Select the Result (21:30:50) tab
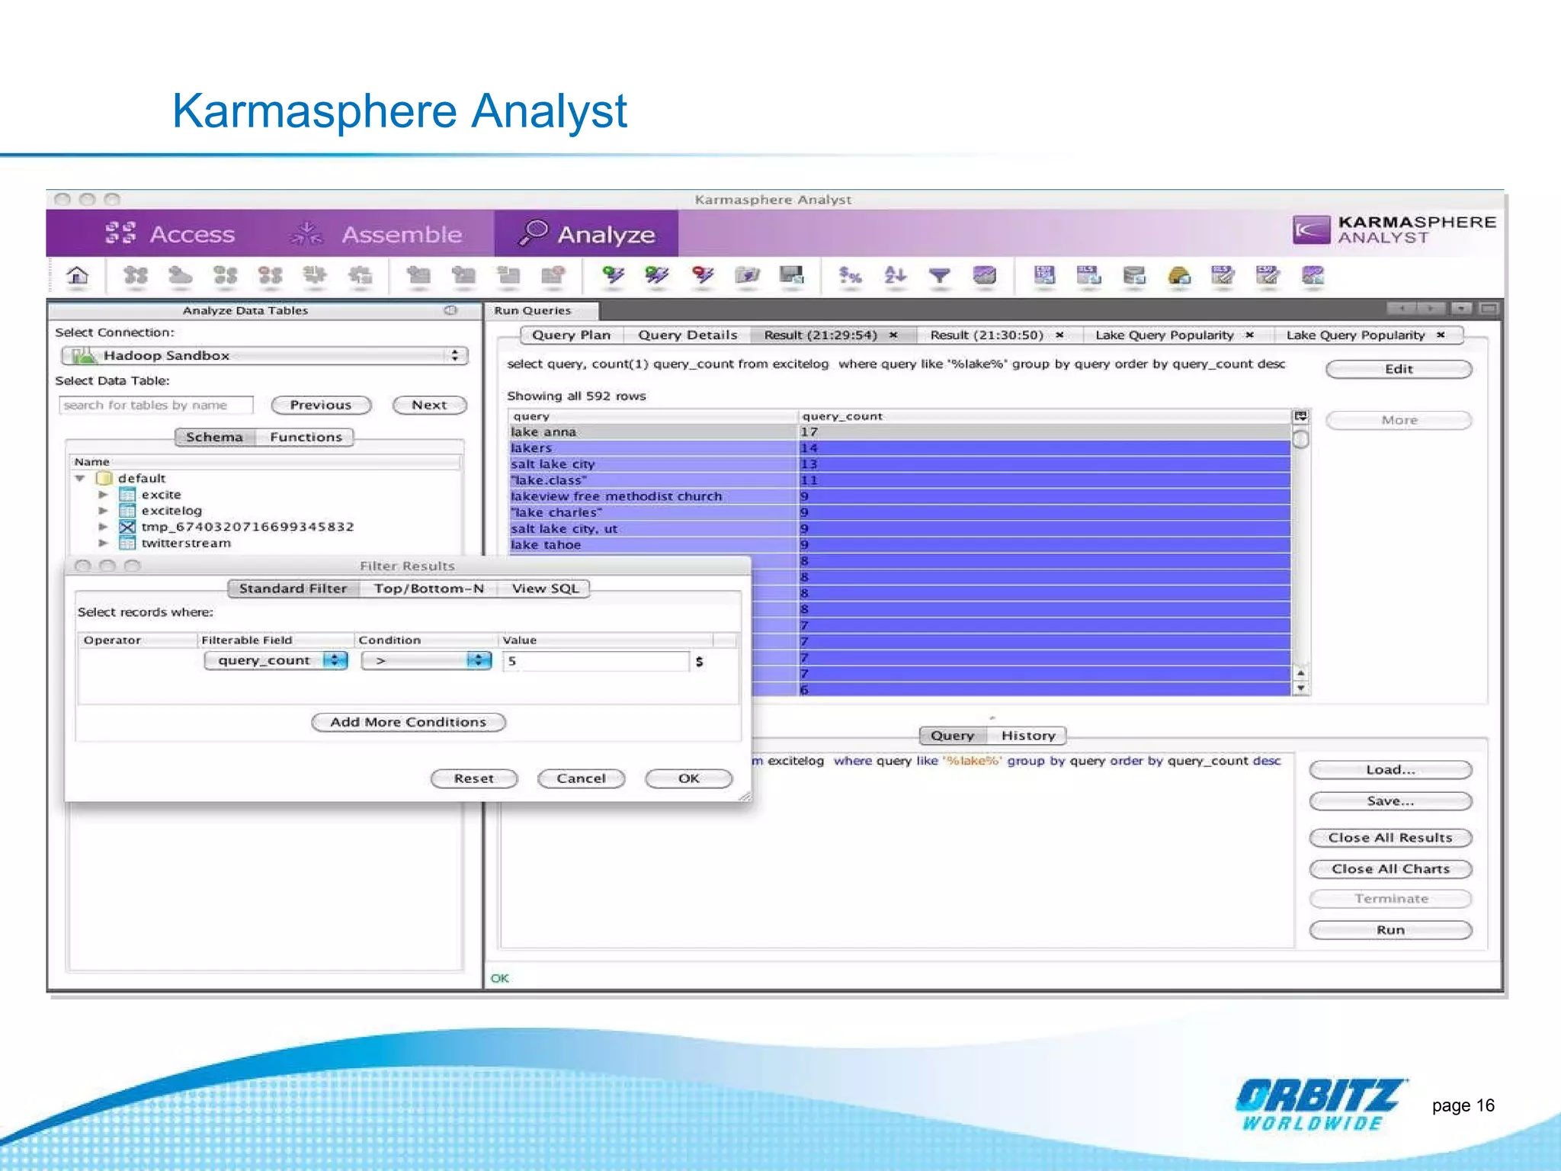The image size is (1561, 1171). pos(987,335)
